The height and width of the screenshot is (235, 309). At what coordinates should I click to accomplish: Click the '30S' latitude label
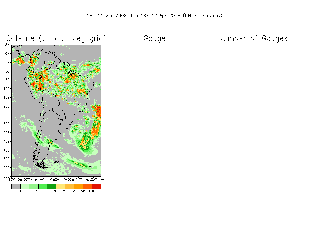coord(6,124)
